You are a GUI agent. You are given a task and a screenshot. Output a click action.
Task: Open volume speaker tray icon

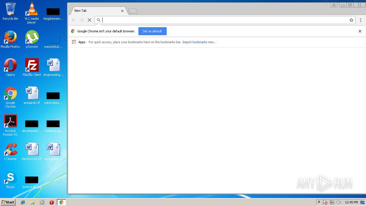point(339,202)
